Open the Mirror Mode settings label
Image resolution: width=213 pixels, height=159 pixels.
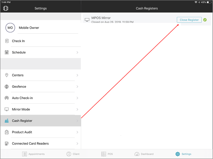click(21, 109)
